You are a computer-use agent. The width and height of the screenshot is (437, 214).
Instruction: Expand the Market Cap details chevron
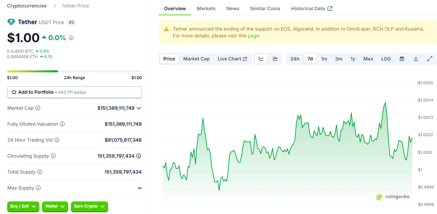pyautogui.click(x=139, y=108)
